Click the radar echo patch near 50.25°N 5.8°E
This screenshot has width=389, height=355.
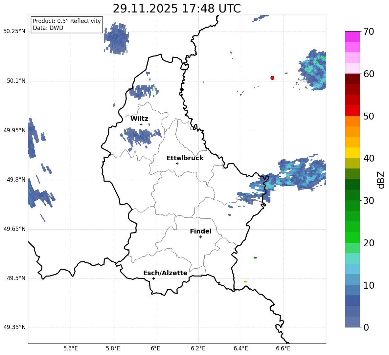coord(116,39)
